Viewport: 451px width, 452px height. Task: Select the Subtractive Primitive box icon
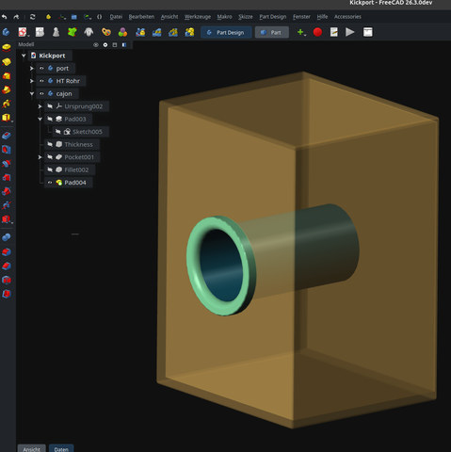[x=6, y=218]
